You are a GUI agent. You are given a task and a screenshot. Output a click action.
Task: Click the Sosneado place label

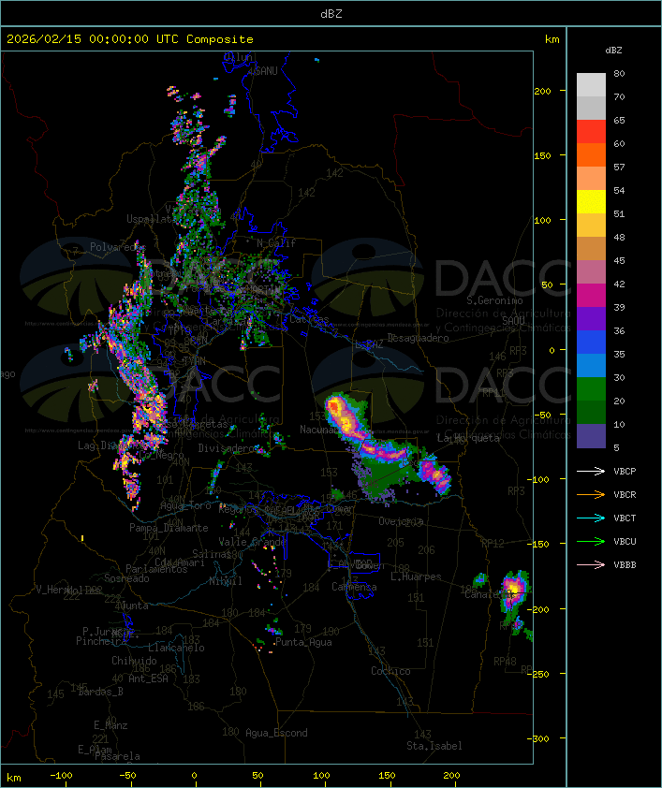127,578
